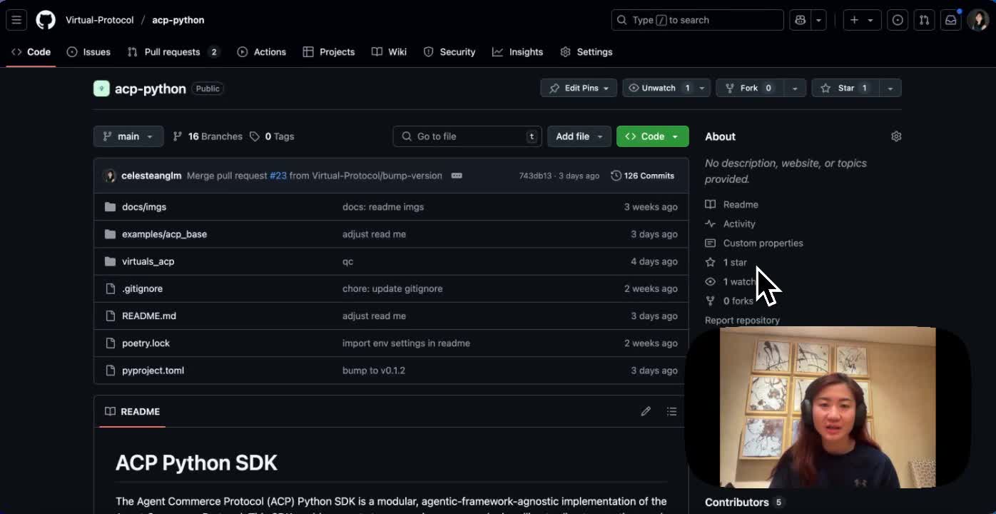The image size is (996, 514).
Task: Open the 126 Commits history link
Action: coord(642,176)
